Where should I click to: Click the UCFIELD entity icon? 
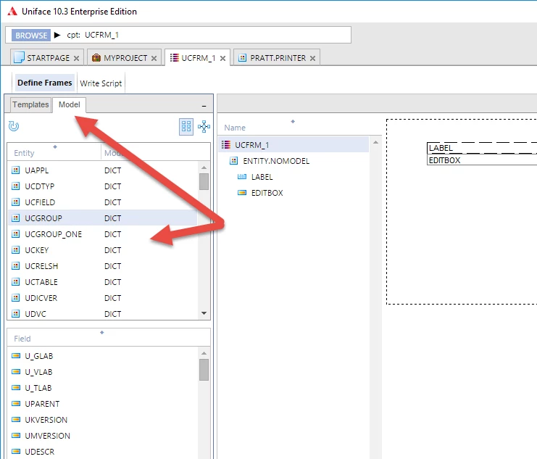[x=16, y=202]
